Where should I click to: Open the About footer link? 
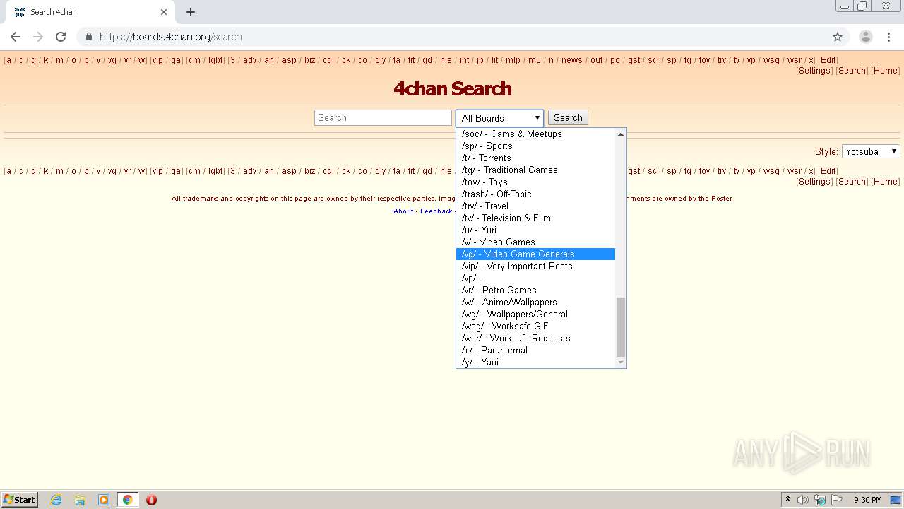pyautogui.click(x=403, y=211)
